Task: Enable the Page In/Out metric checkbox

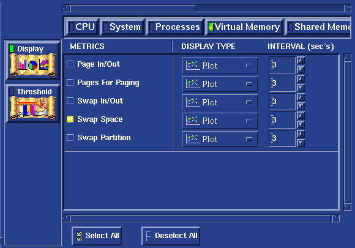Action: [70, 64]
